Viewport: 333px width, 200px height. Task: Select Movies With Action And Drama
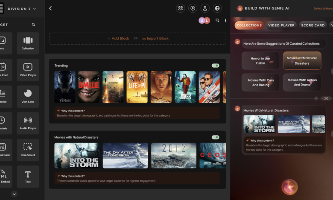(302, 82)
